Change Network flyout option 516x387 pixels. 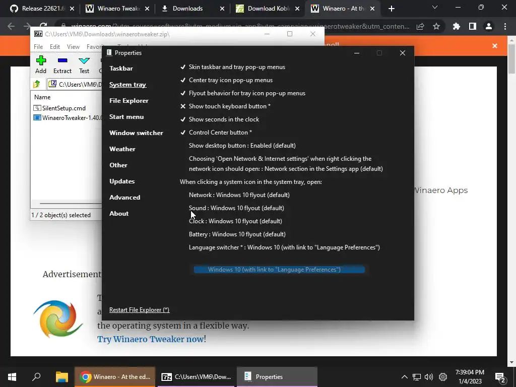pyautogui.click(x=239, y=195)
